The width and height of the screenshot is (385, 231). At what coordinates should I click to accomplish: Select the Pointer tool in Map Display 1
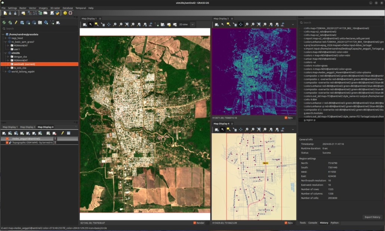[91, 24]
